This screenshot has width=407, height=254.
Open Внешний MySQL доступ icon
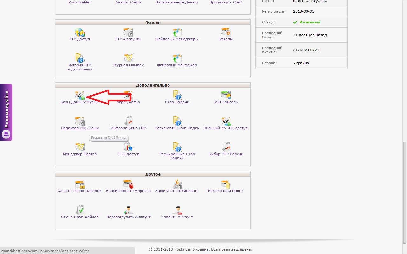[226, 121]
